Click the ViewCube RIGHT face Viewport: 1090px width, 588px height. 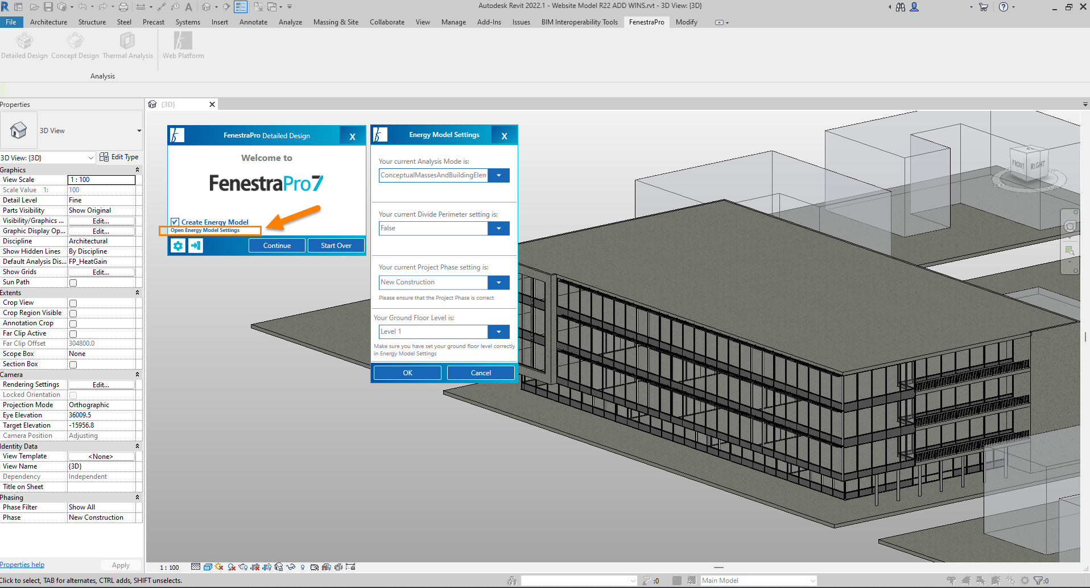(x=1037, y=165)
